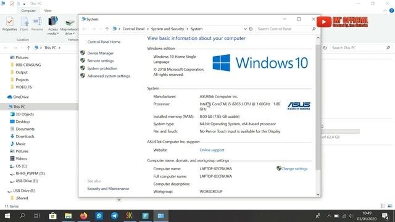The height and width of the screenshot is (222, 395).
Task: Click the Advanced system settings shield icon
Action: coord(83,75)
